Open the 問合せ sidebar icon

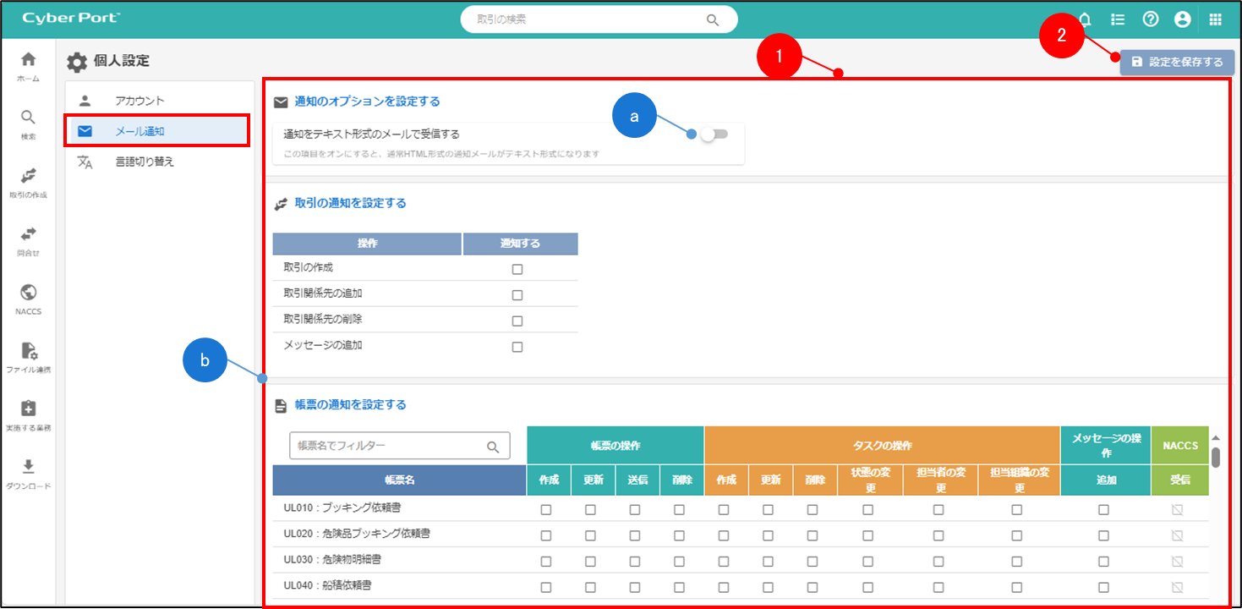tap(28, 234)
